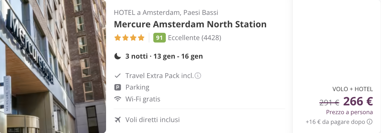
Task: Click the 'Voli diretti inclusi' text
Action: pyautogui.click(x=152, y=120)
